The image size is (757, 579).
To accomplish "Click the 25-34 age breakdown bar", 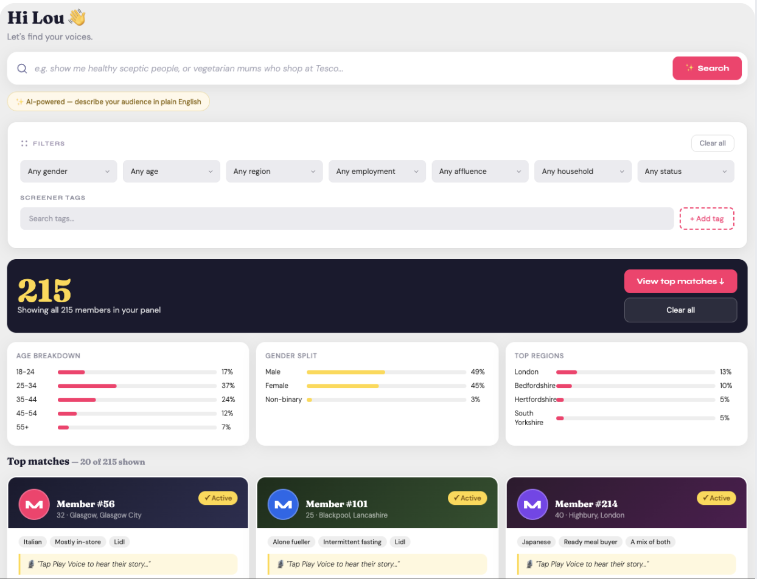I will 137,386.
